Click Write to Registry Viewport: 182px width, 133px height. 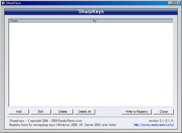136,112
